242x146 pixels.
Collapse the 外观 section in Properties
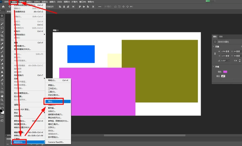[213, 67]
